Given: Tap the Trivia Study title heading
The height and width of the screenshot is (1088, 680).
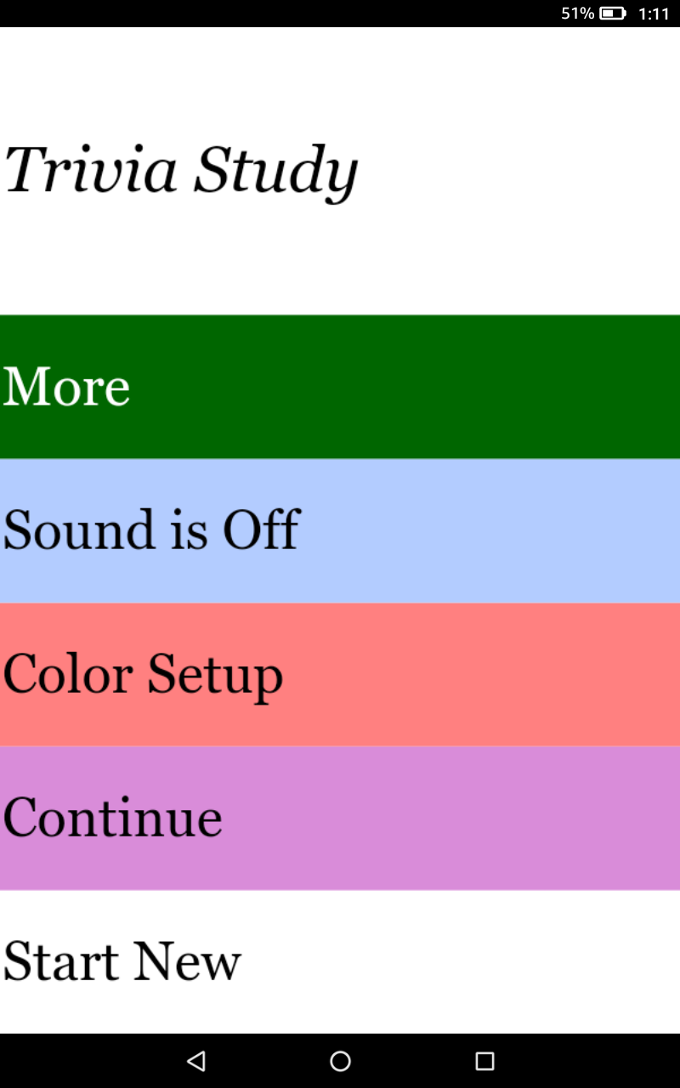Looking at the screenshot, I should (181, 170).
